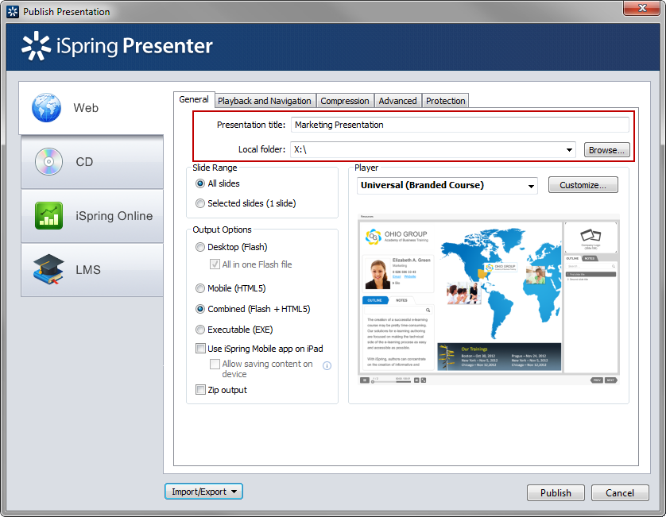
Task: Enable Use iSpring Mobile app on iPad
Action: tap(200, 349)
